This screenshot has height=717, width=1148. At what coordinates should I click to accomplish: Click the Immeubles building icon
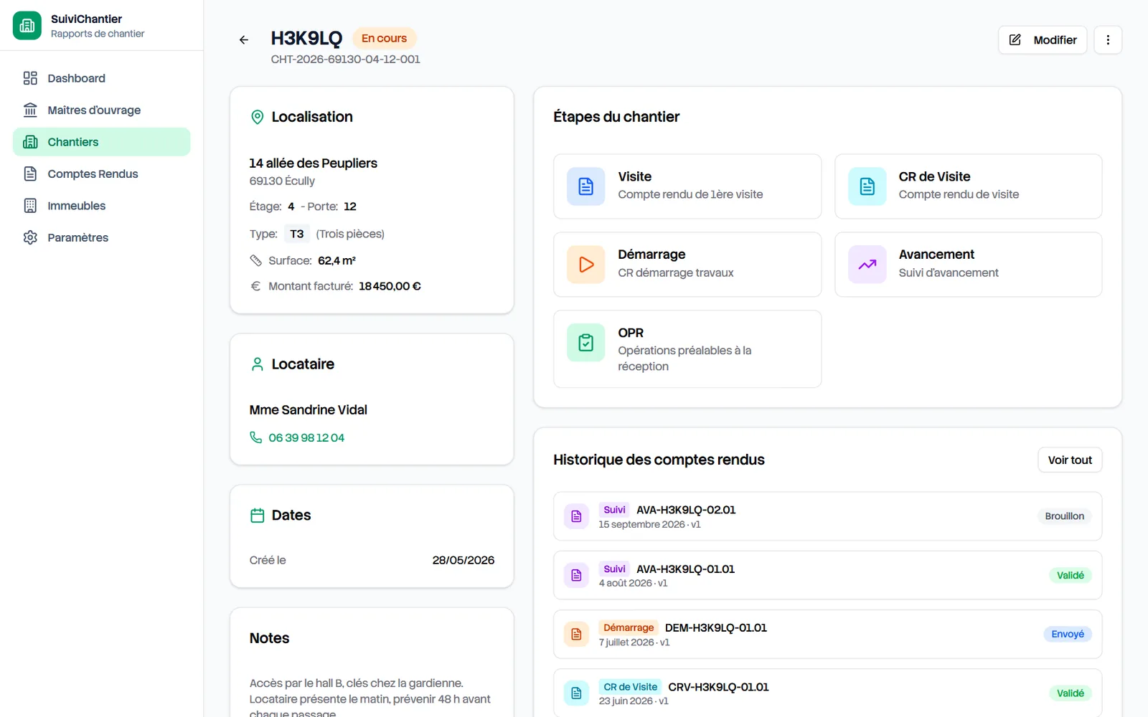(x=30, y=206)
